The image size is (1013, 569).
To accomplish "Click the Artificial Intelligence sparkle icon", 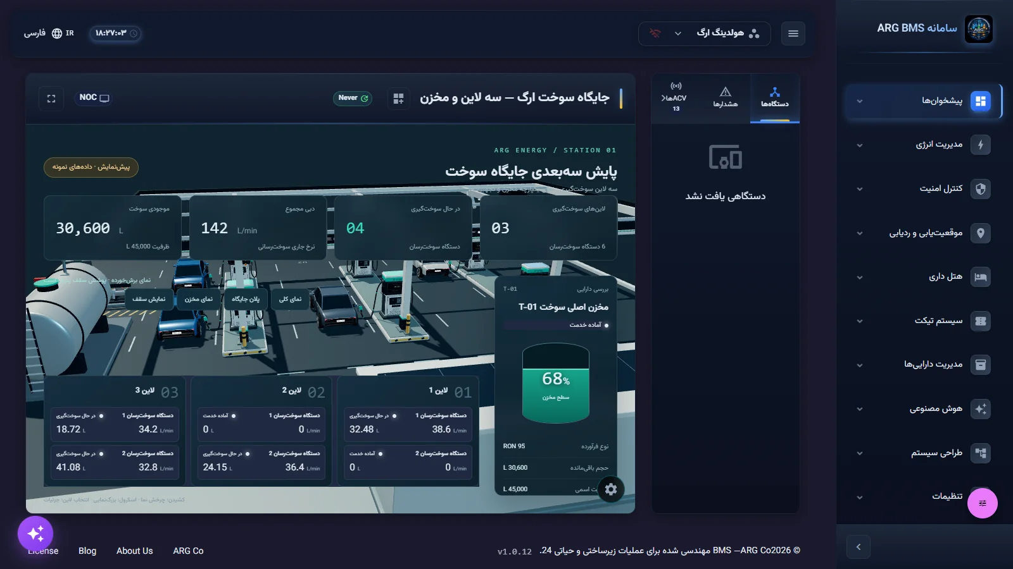I will 981,408.
